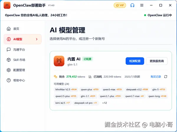This screenshot has width=177, height=132.
Task: Maximize the OpenClaw window
Action: (x=161, y=5)
